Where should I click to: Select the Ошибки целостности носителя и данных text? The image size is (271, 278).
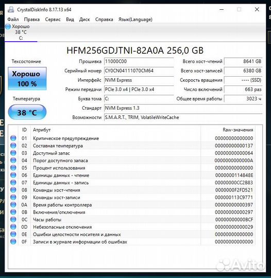click(x=77, y=234)
